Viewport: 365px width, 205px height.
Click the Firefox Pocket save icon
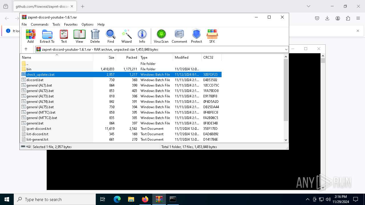(x=317, y=18)
